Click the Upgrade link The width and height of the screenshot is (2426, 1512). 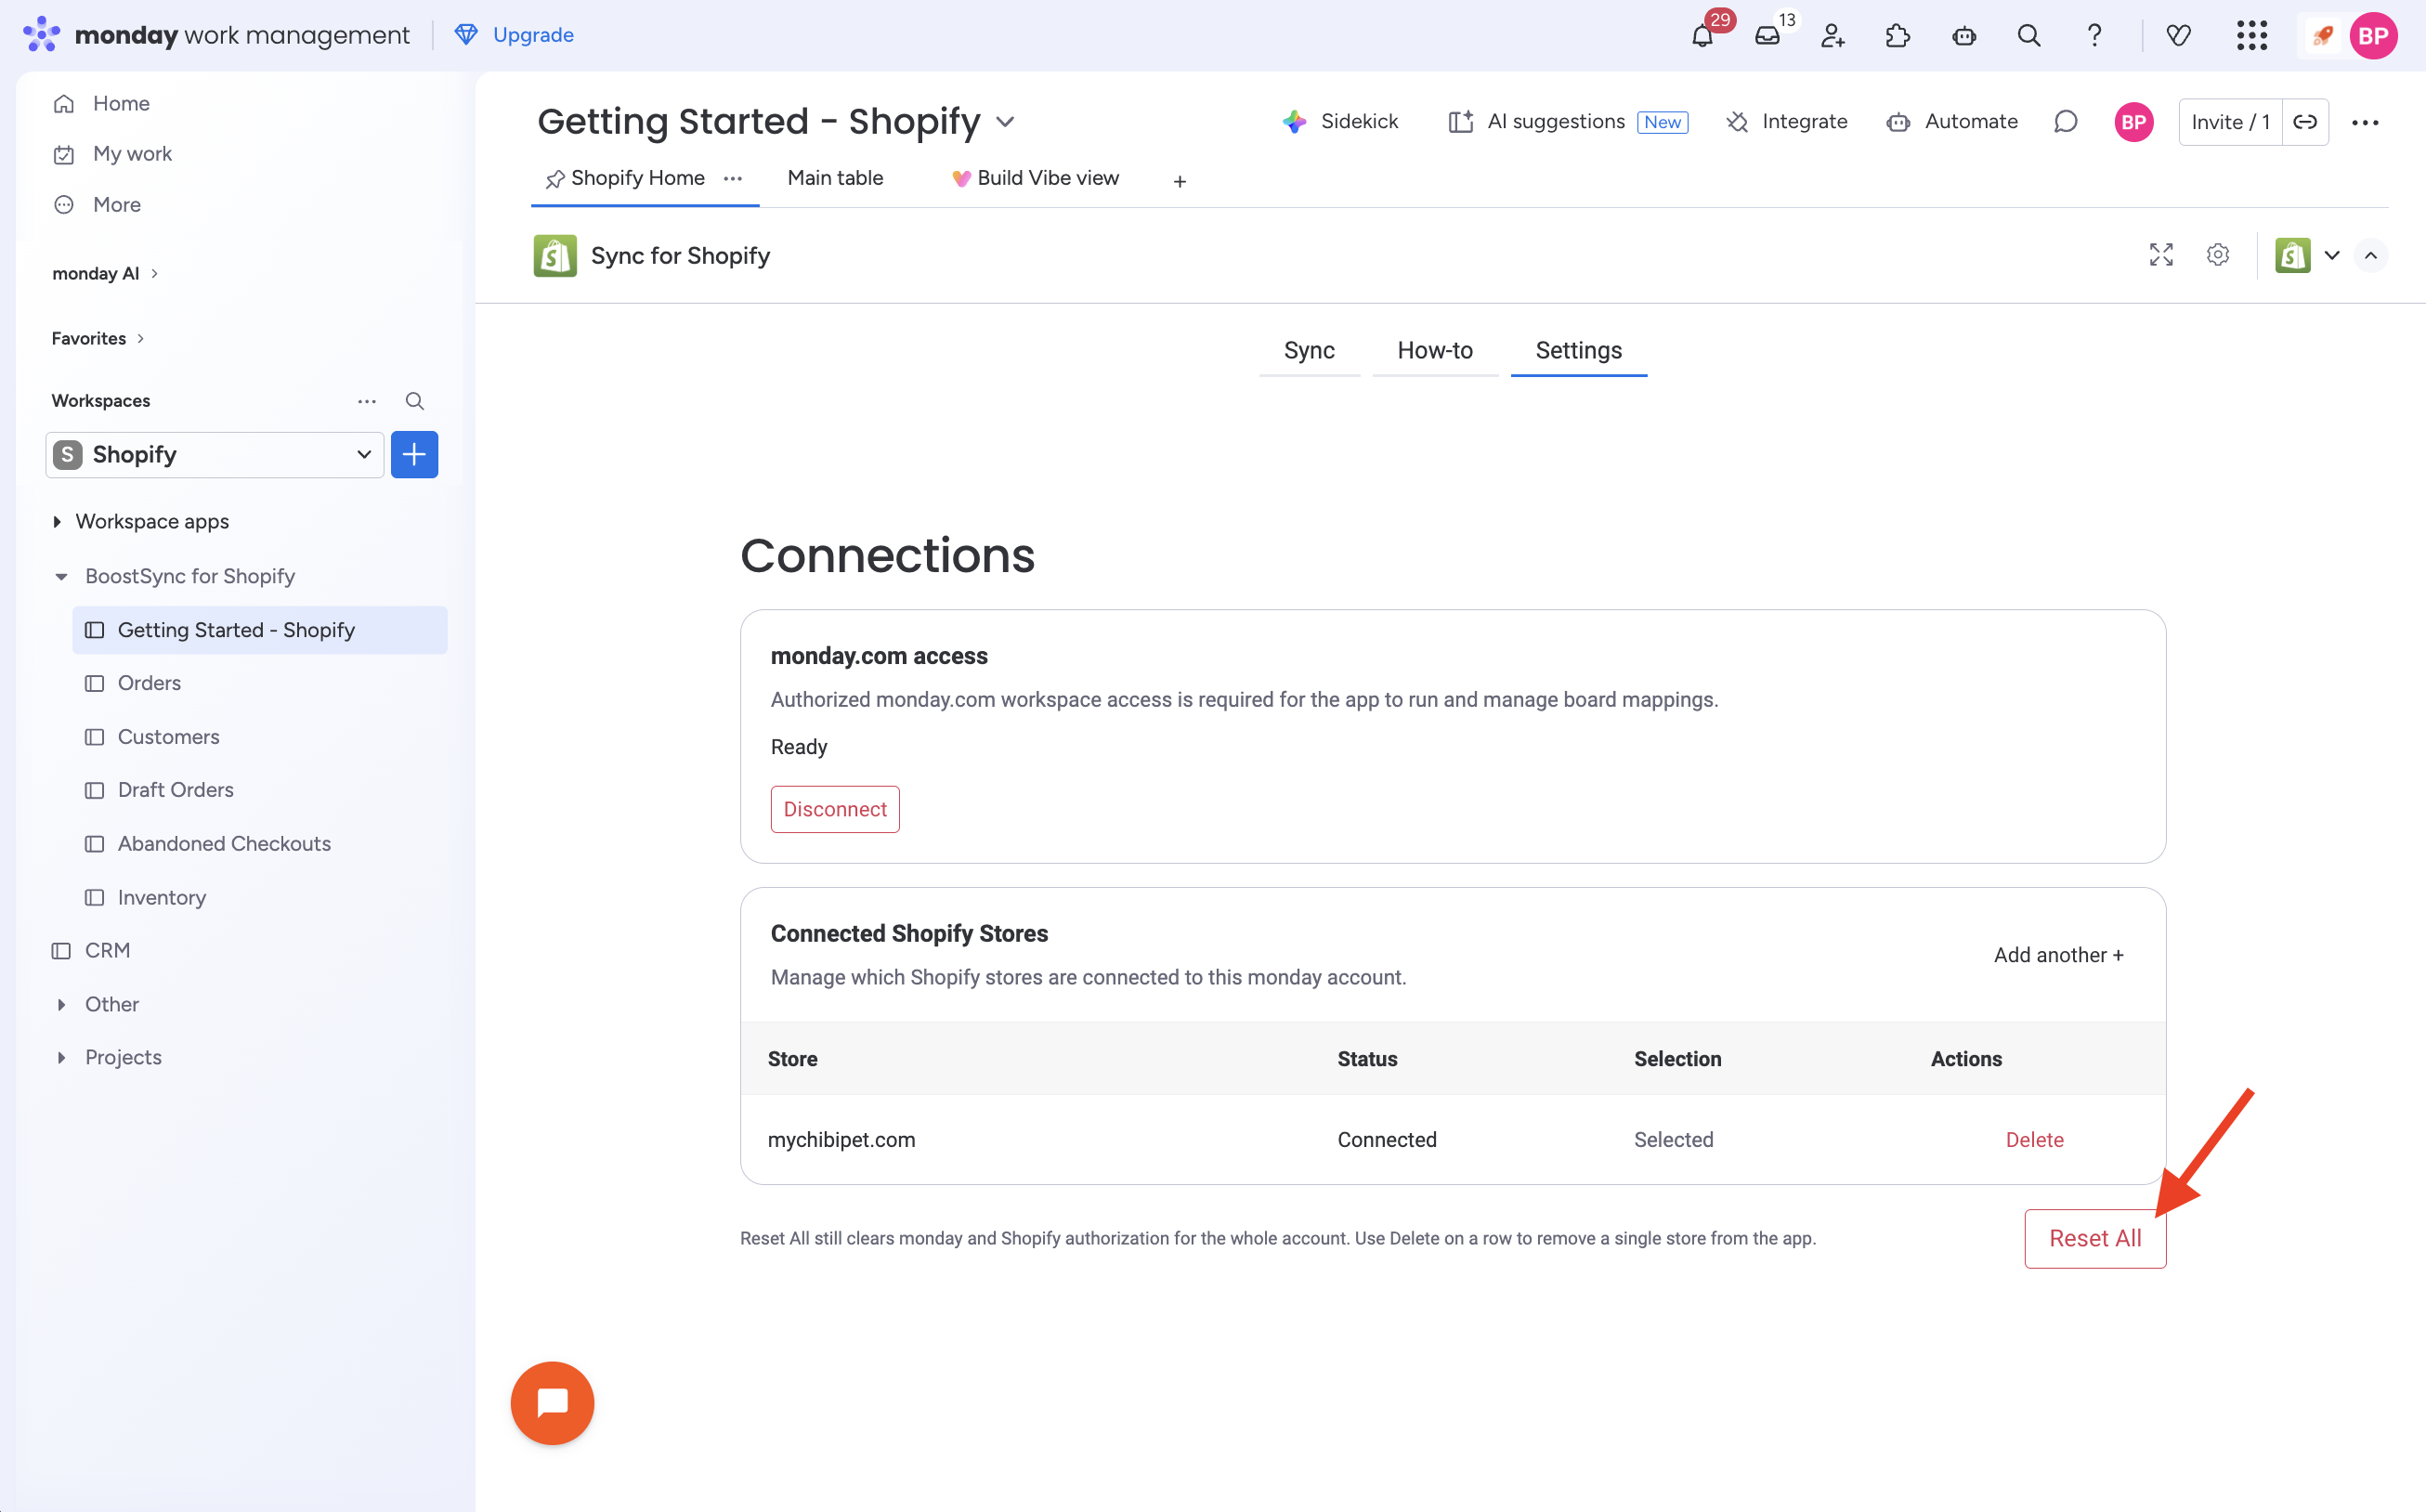pyautogui.click(x=514, y=35)
